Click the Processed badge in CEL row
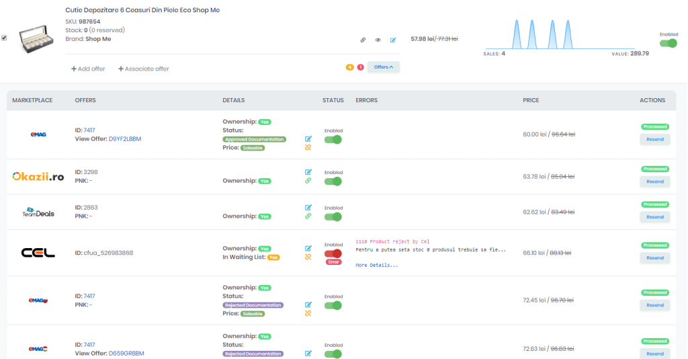The height and width of the screenshot is (359, 688). coord(655,245)
